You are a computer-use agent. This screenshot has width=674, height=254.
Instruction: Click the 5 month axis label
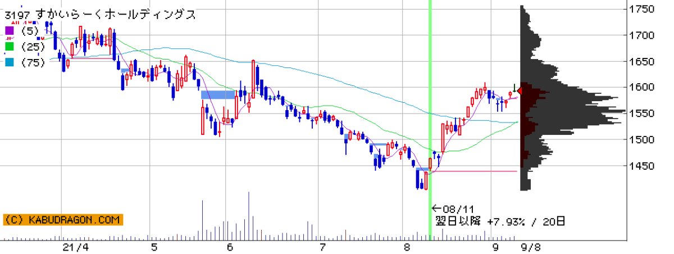coord(154,247)
